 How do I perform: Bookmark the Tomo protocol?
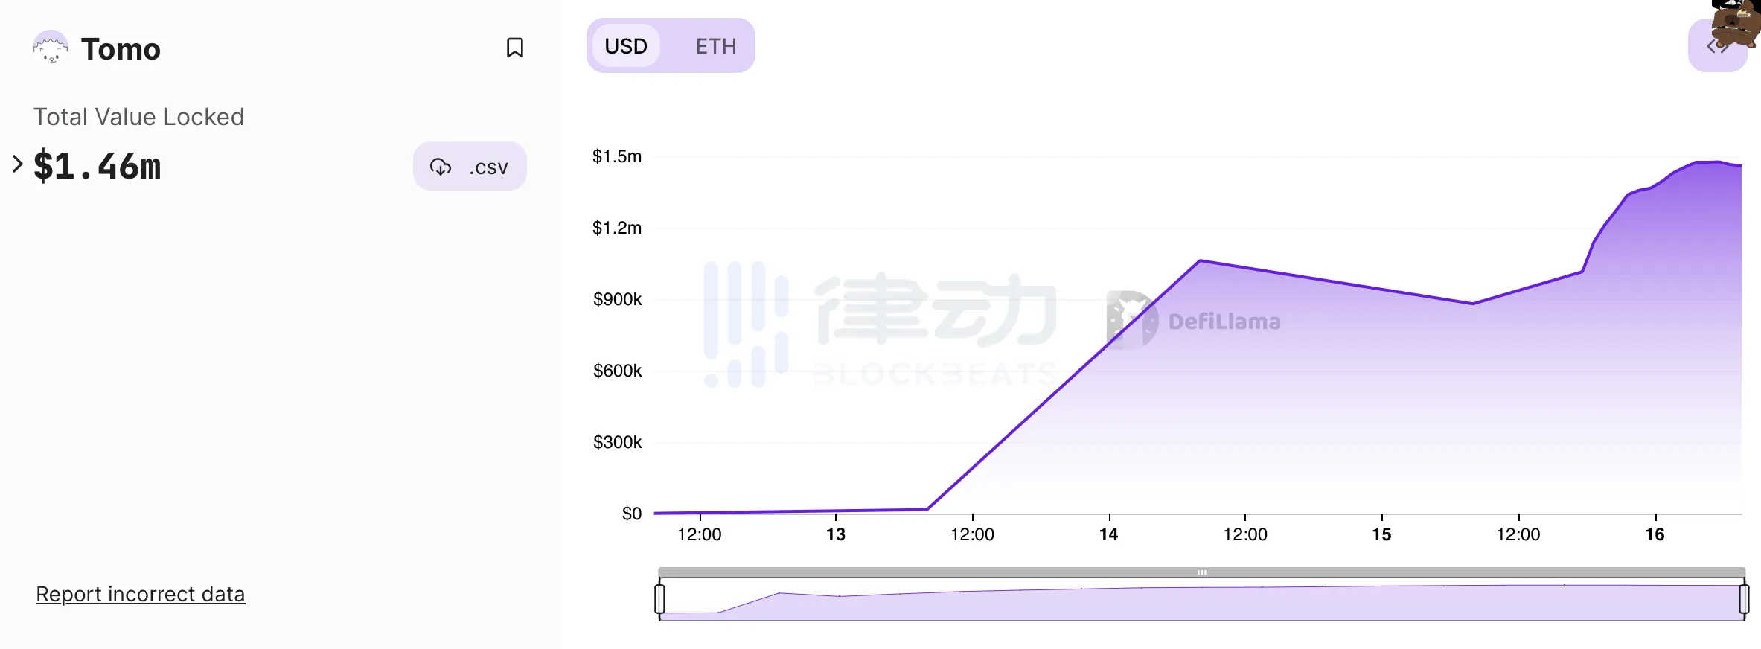click(x=514, y=48)
